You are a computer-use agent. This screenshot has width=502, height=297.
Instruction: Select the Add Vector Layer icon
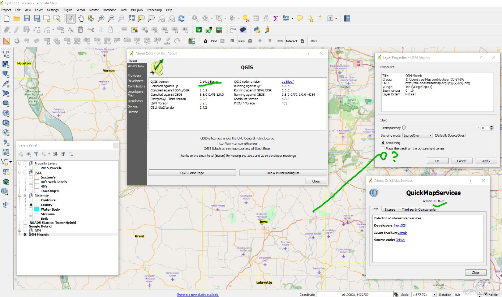point(5,54)
